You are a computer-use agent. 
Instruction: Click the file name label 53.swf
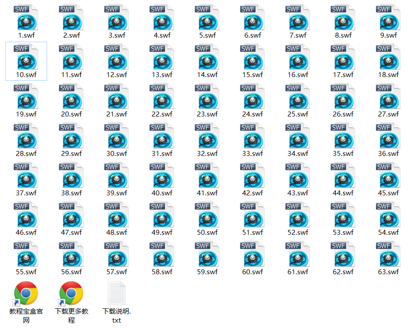coord(343,232)
